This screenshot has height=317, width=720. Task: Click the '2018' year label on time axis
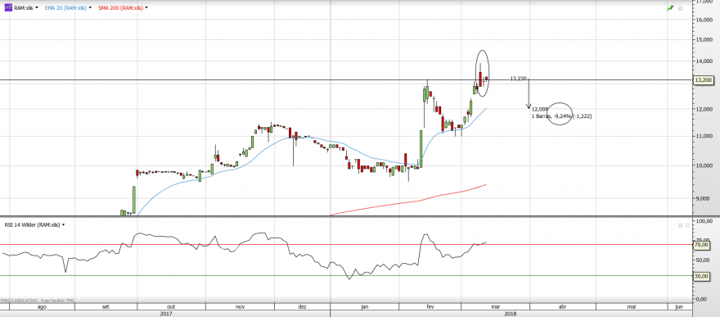point(510,314)
